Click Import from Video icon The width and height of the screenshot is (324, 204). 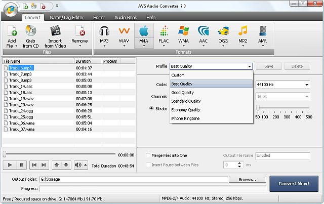(55, 31)
